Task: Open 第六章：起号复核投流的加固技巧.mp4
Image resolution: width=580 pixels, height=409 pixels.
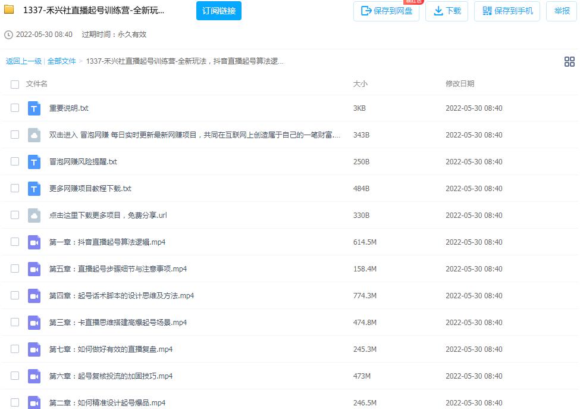Action: pos(111,376)
